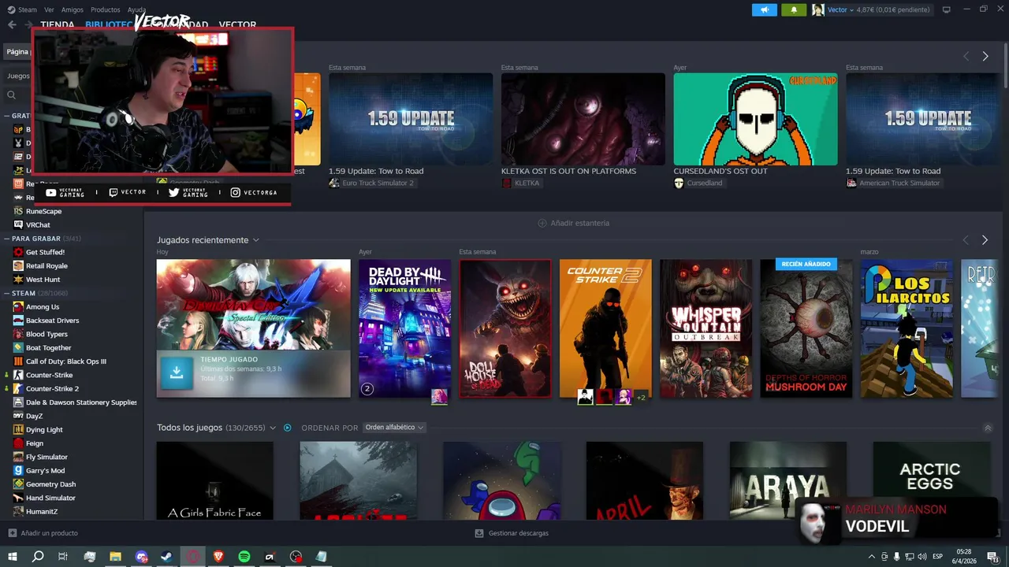
Task: Click the VRChat icon in the sidebar
Action: coord(18,224)
